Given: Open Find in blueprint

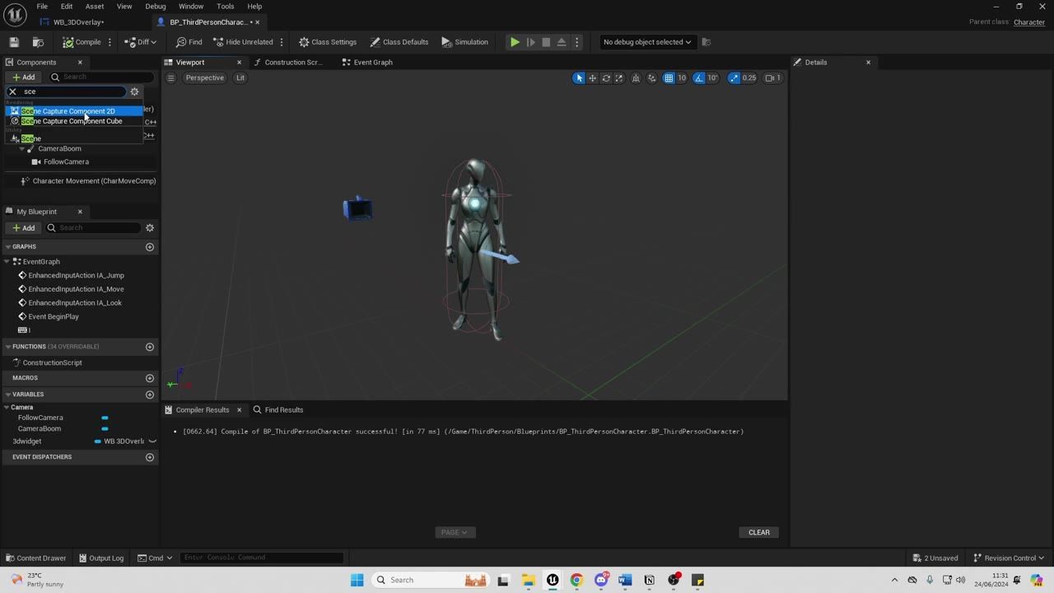Looking at the screenshot, I should (189, 42).
